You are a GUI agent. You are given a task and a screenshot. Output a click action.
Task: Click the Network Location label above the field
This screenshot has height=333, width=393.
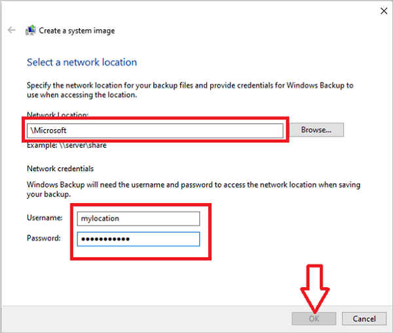pos(58,115)
